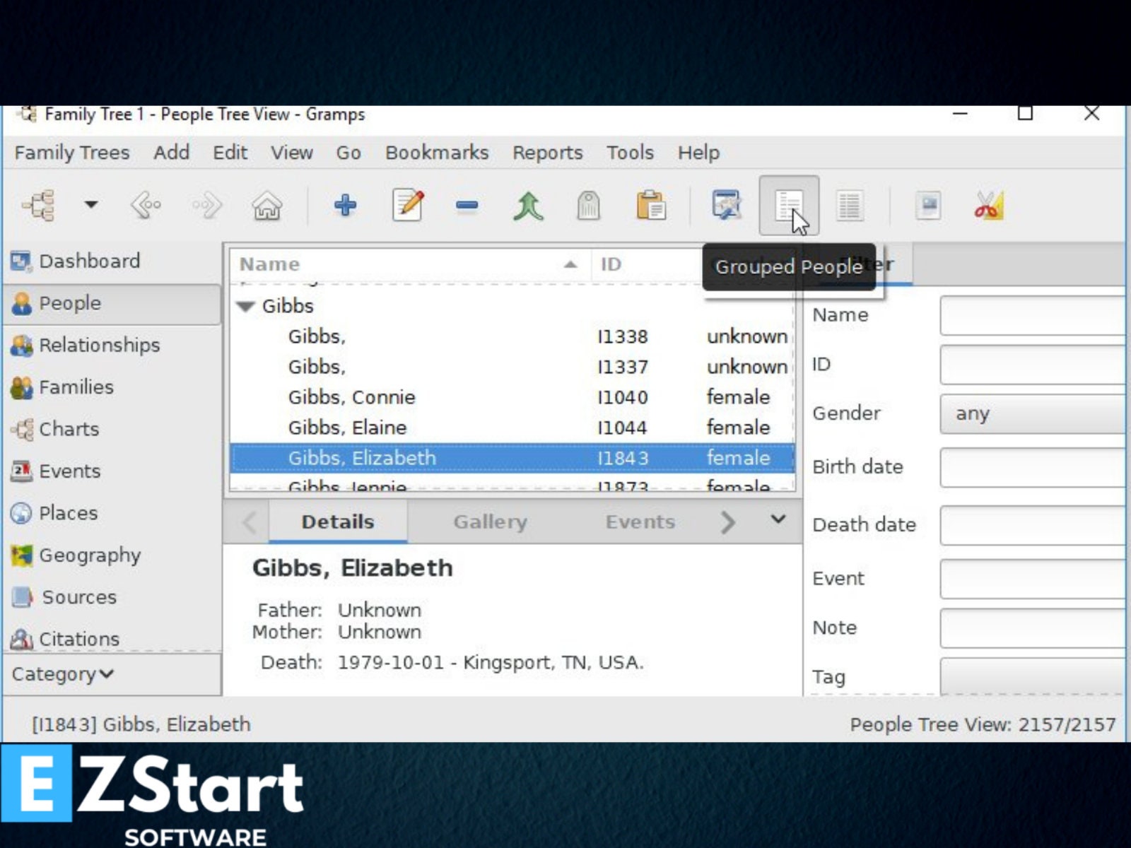Switch to the Gallery tab
The height and width of the screenshot is (848, 1131).
(490, 522)
